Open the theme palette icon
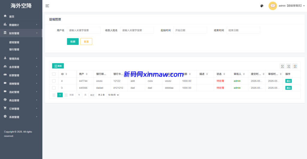The height and width of the screenshot is (159, 307). (x=262, y=6)
